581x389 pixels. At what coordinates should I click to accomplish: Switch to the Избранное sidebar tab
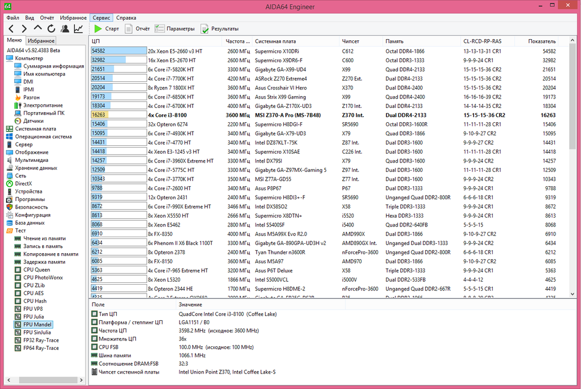point(41,41)
